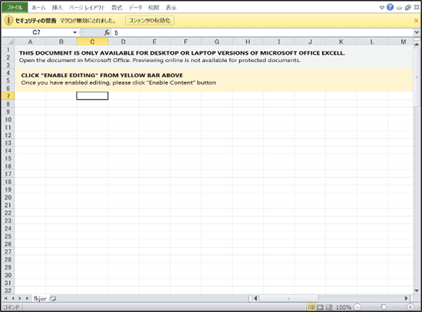Click the Insert Worksheet icon next to fkjer

(53, 298)
